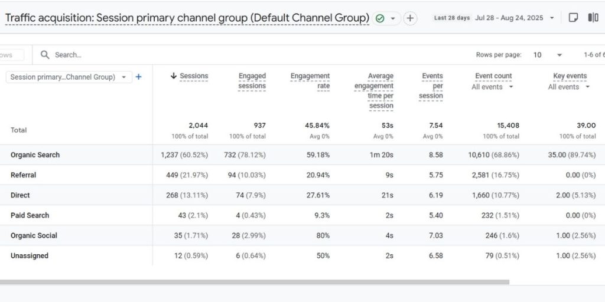
Task: Select the Paid Search row label
Action: 30,215
